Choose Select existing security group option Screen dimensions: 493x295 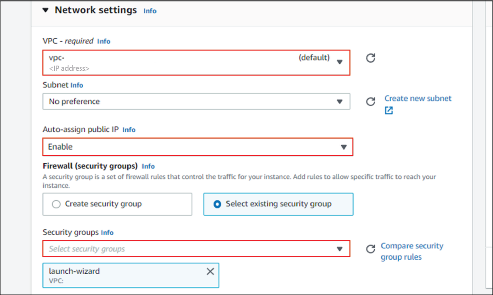[278, 204]
